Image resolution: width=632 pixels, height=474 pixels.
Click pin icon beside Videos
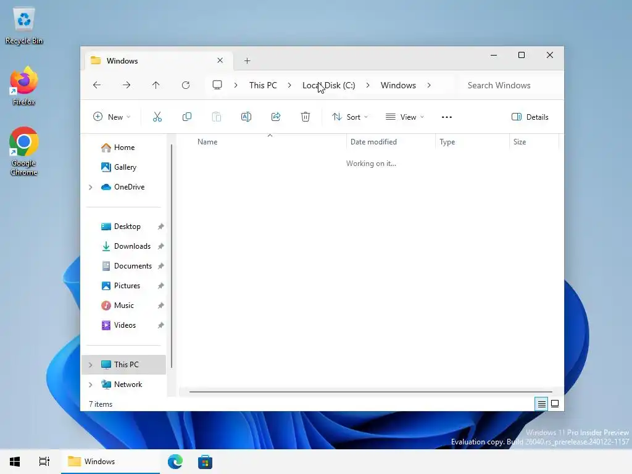161,325
